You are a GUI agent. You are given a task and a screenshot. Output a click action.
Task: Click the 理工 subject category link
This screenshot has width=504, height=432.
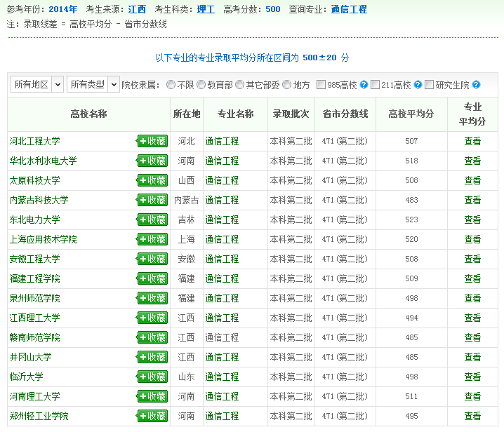point(206,9)
